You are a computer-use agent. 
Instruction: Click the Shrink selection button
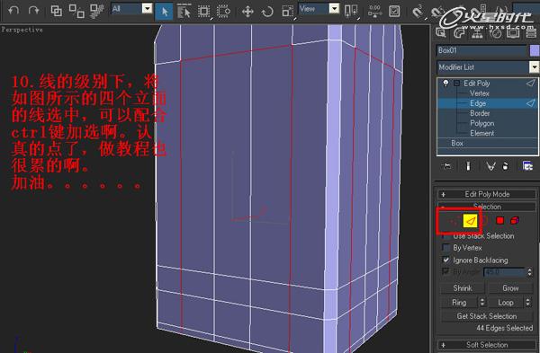click(x=463, y=288)
